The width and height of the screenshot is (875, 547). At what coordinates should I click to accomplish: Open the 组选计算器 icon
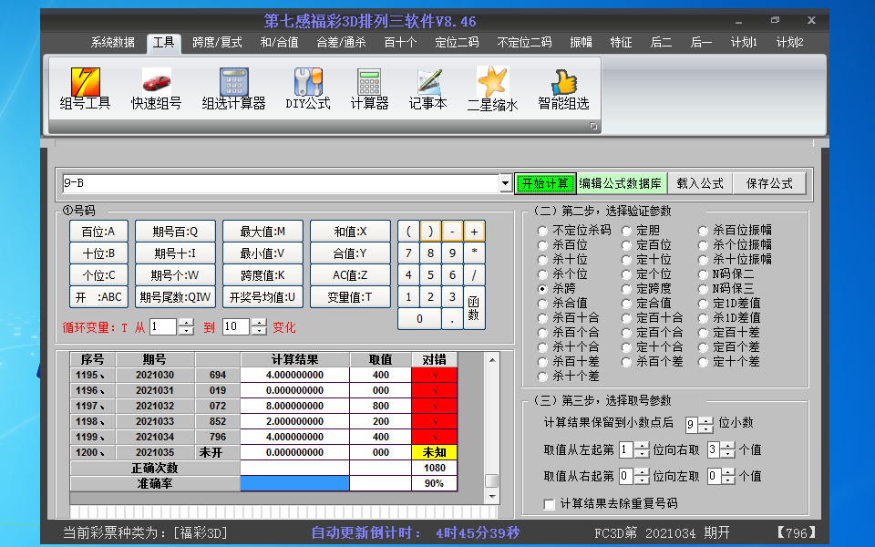(x=234, y=88)
